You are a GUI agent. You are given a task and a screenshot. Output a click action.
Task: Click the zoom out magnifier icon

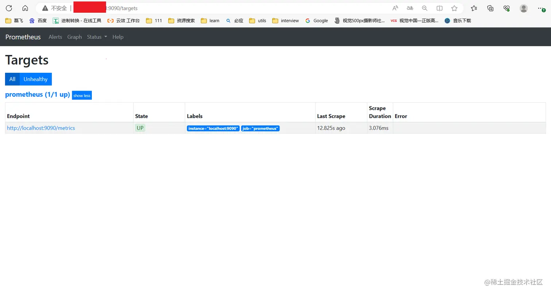coord(425,8)
